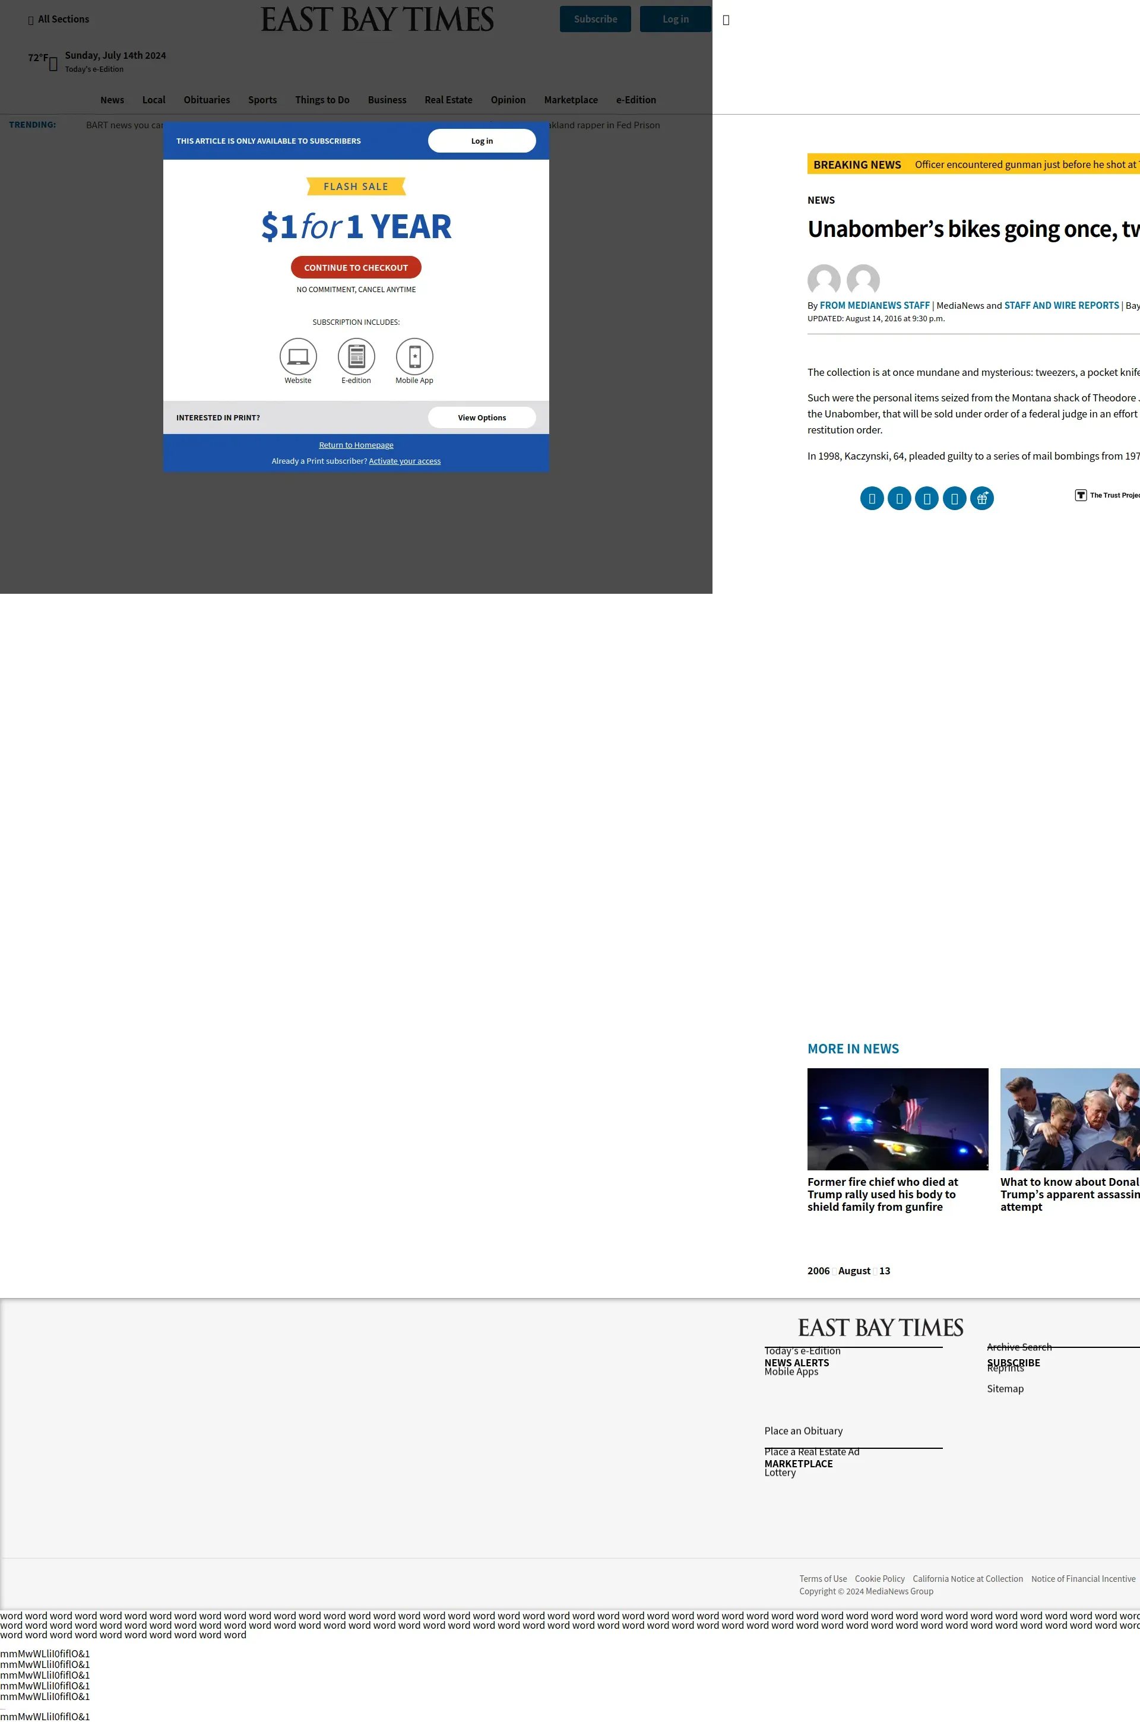The image size is (1140, 1722).
Task: Click California Notice at Collection link
Action: click(968, 1579)
